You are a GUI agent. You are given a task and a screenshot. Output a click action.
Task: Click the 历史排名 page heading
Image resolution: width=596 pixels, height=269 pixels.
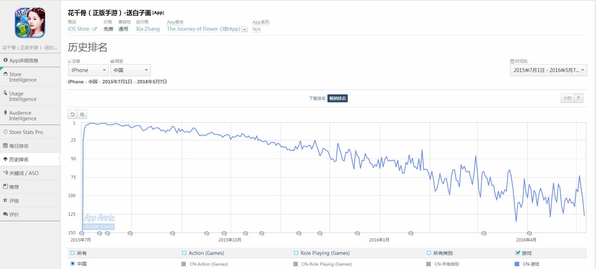tap(88, 47)
